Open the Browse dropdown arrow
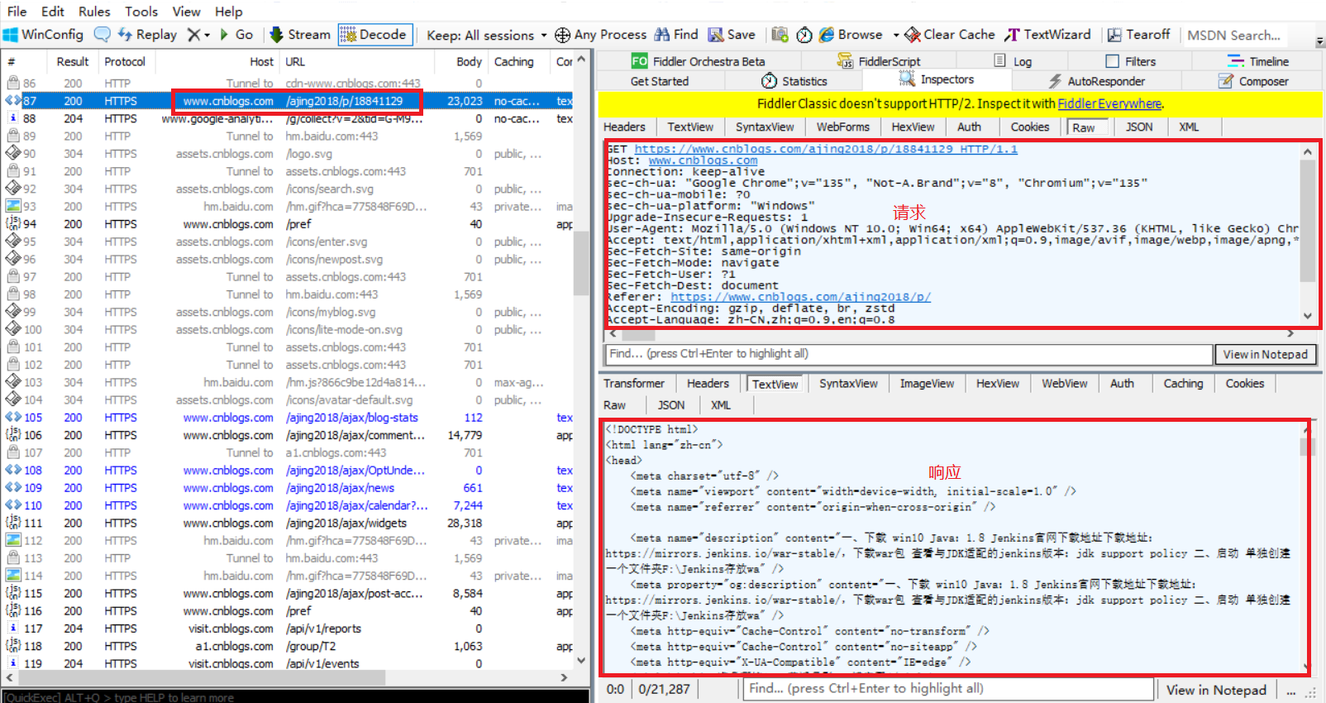The image size is (1326, 703). point(896,35)
